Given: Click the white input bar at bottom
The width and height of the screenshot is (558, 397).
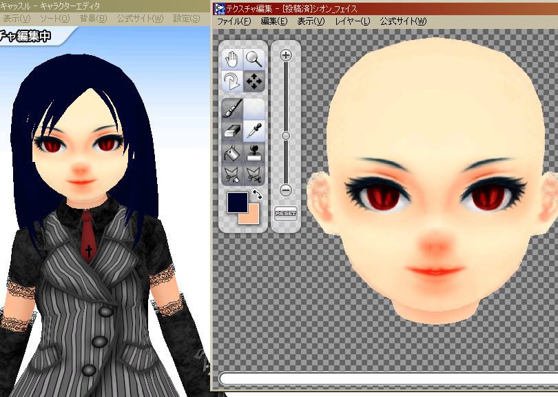Looking at the screenshot, I should (x=389, y=378).
